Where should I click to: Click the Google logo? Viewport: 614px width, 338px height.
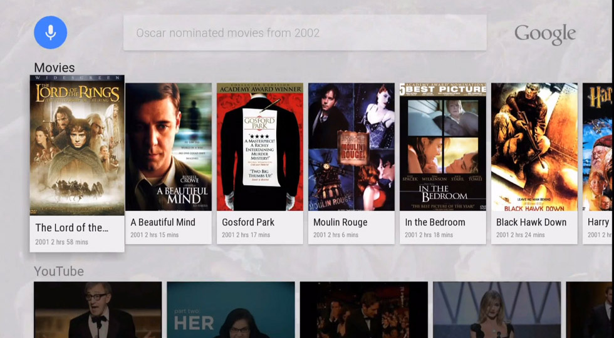[x=544, y=34]
